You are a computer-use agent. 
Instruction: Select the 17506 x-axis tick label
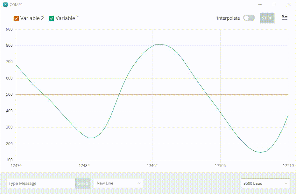click(x=220, y=166)
